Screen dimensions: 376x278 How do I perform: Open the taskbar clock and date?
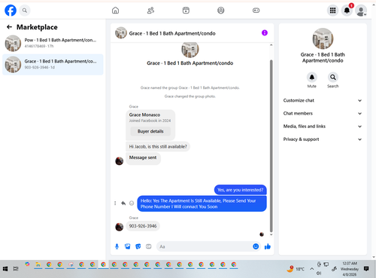click(x=350, y=269)
